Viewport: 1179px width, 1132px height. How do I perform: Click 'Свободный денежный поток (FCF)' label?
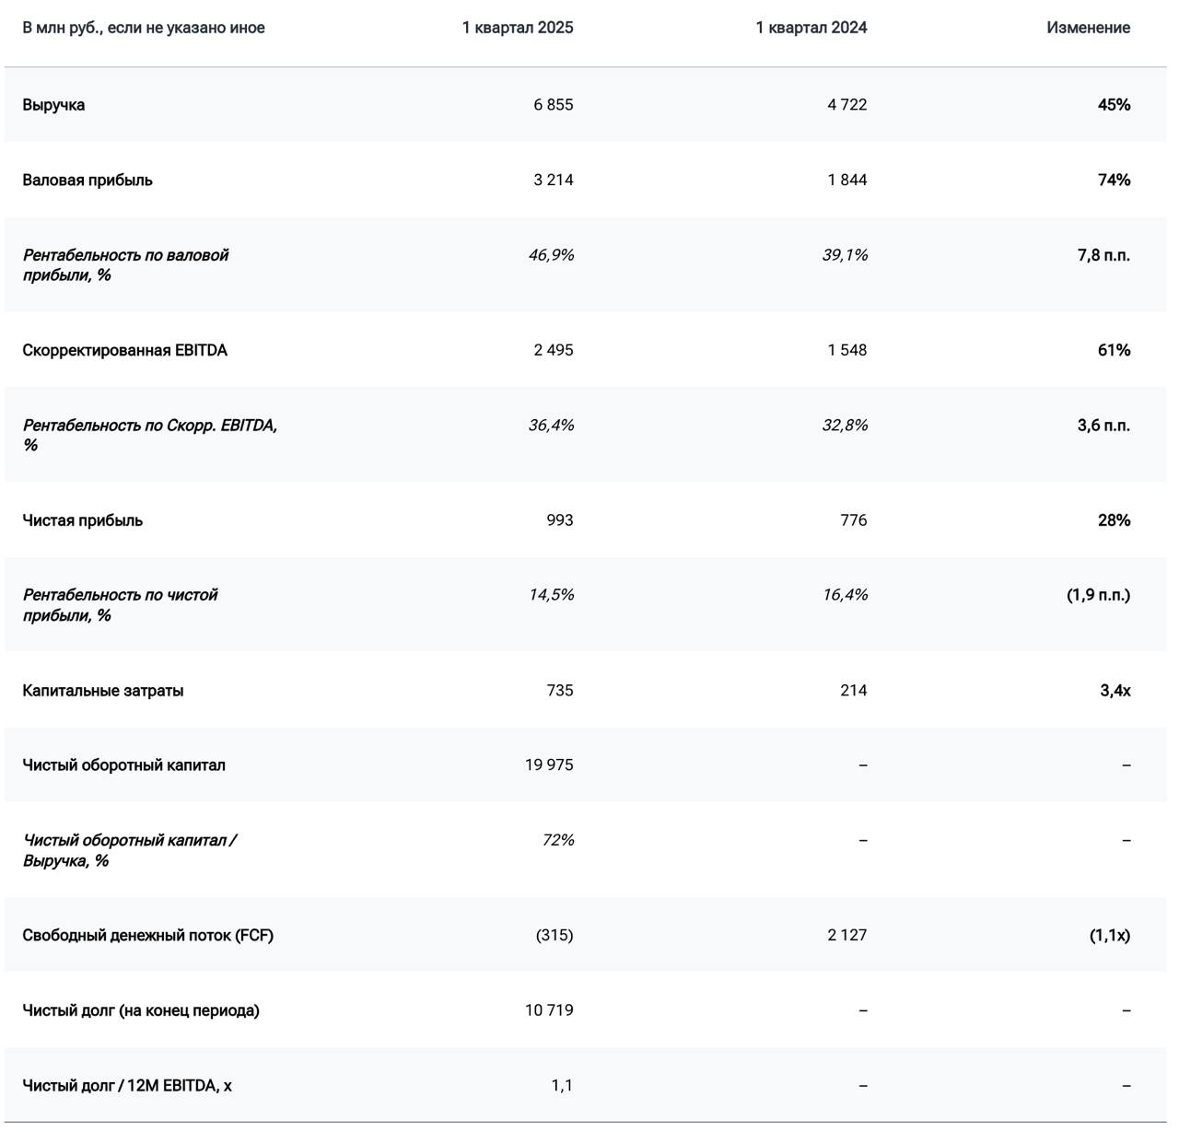(x=147, y=936)
